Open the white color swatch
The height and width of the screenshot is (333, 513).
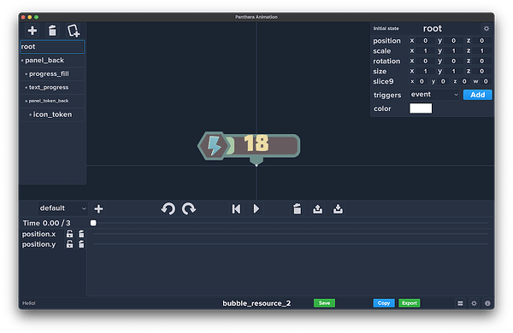(421, 108)
